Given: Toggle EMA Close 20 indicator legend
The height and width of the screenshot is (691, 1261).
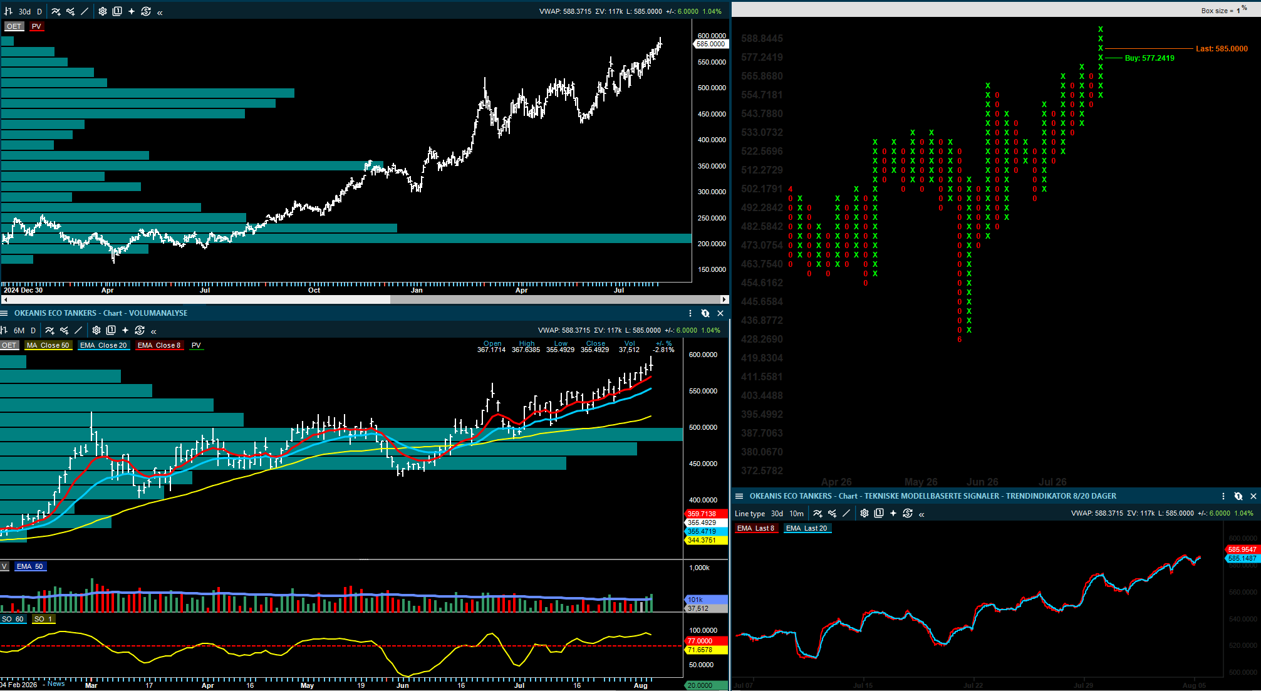Looking at the screenshot, I should 103,345.
